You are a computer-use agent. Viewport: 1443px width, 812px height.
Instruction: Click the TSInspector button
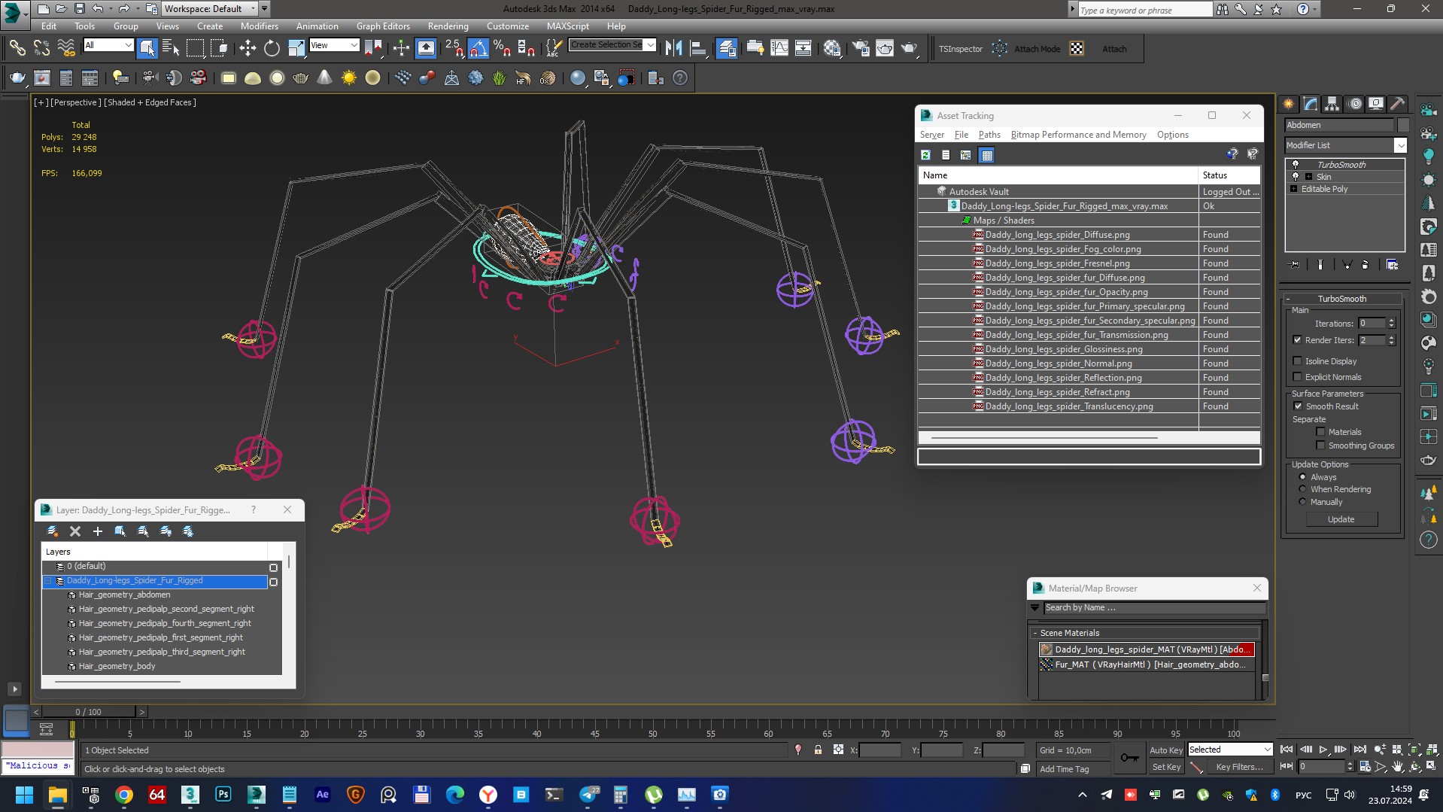point(960,49)
